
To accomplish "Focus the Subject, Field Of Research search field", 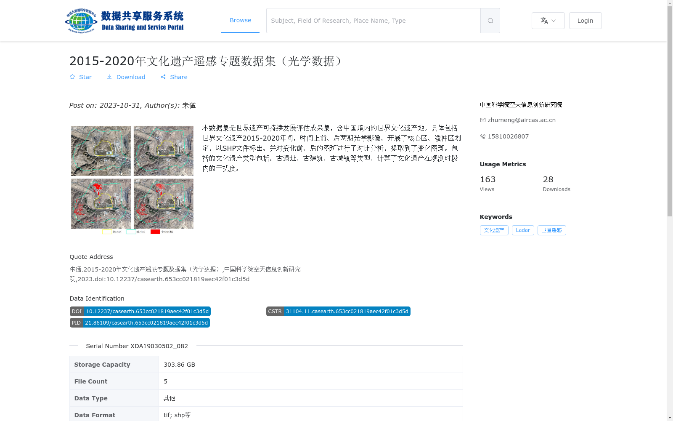I will pos(374,21).
